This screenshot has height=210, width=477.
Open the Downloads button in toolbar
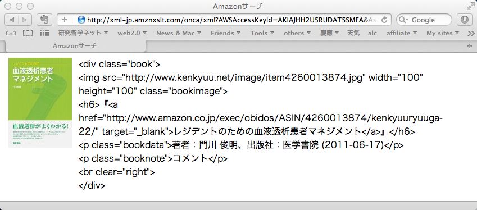[465, 20]
